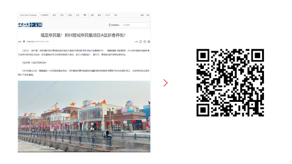Open the 中国日报网 source link
Viewport: 292px width, 164px height.
(x=30, y=41)
